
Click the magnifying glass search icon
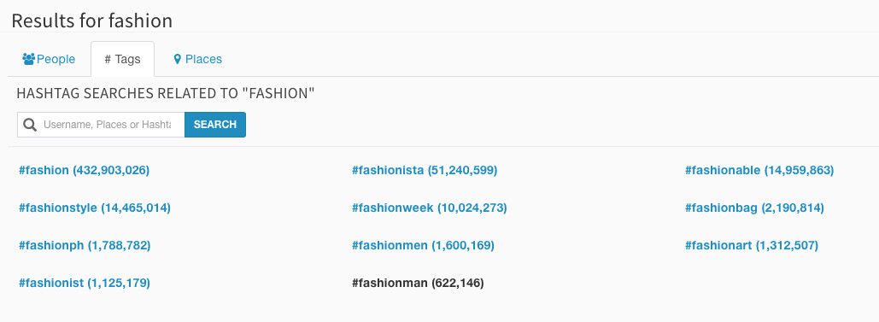tap(30, 125)
